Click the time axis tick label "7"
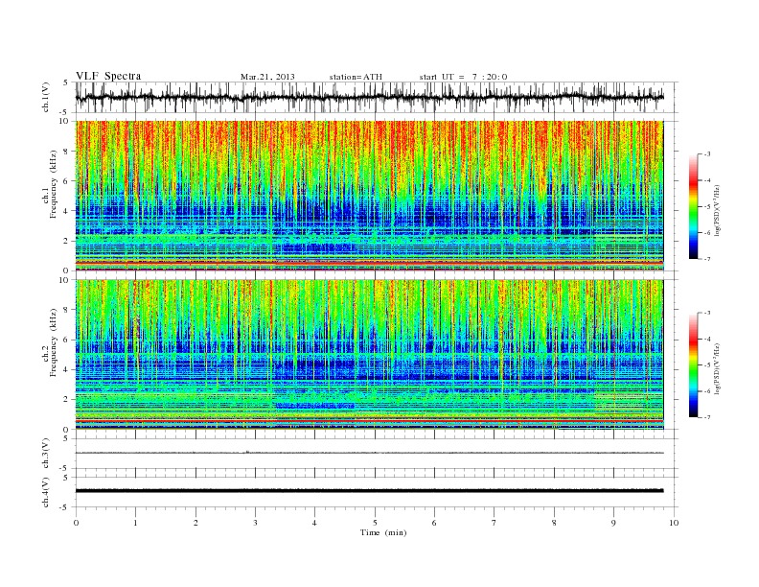The image size is (759, 587). tap(494, 523)
